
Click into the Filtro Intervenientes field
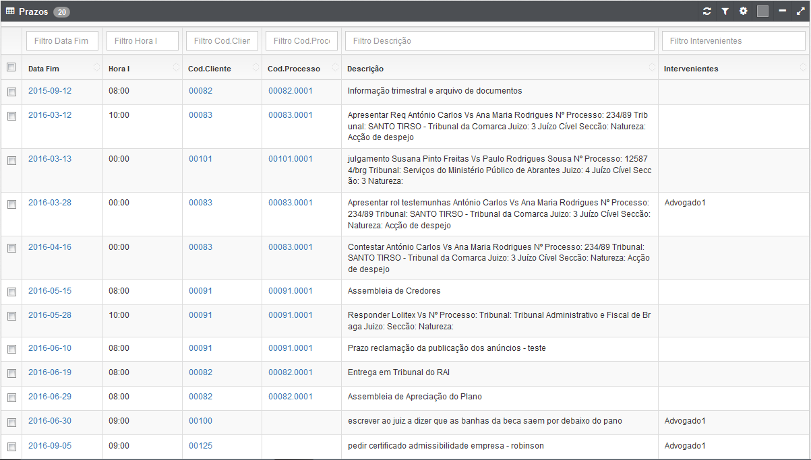click(x=733, y=40)
